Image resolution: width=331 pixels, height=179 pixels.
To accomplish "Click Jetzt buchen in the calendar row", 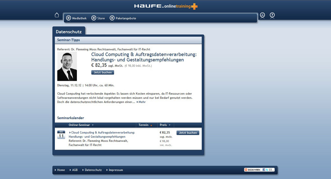I will coord(188,133).
